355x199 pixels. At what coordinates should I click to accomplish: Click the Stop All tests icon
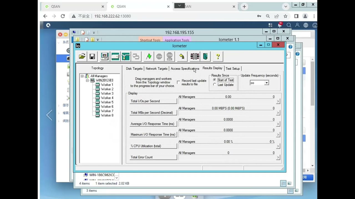coord(170,56)
